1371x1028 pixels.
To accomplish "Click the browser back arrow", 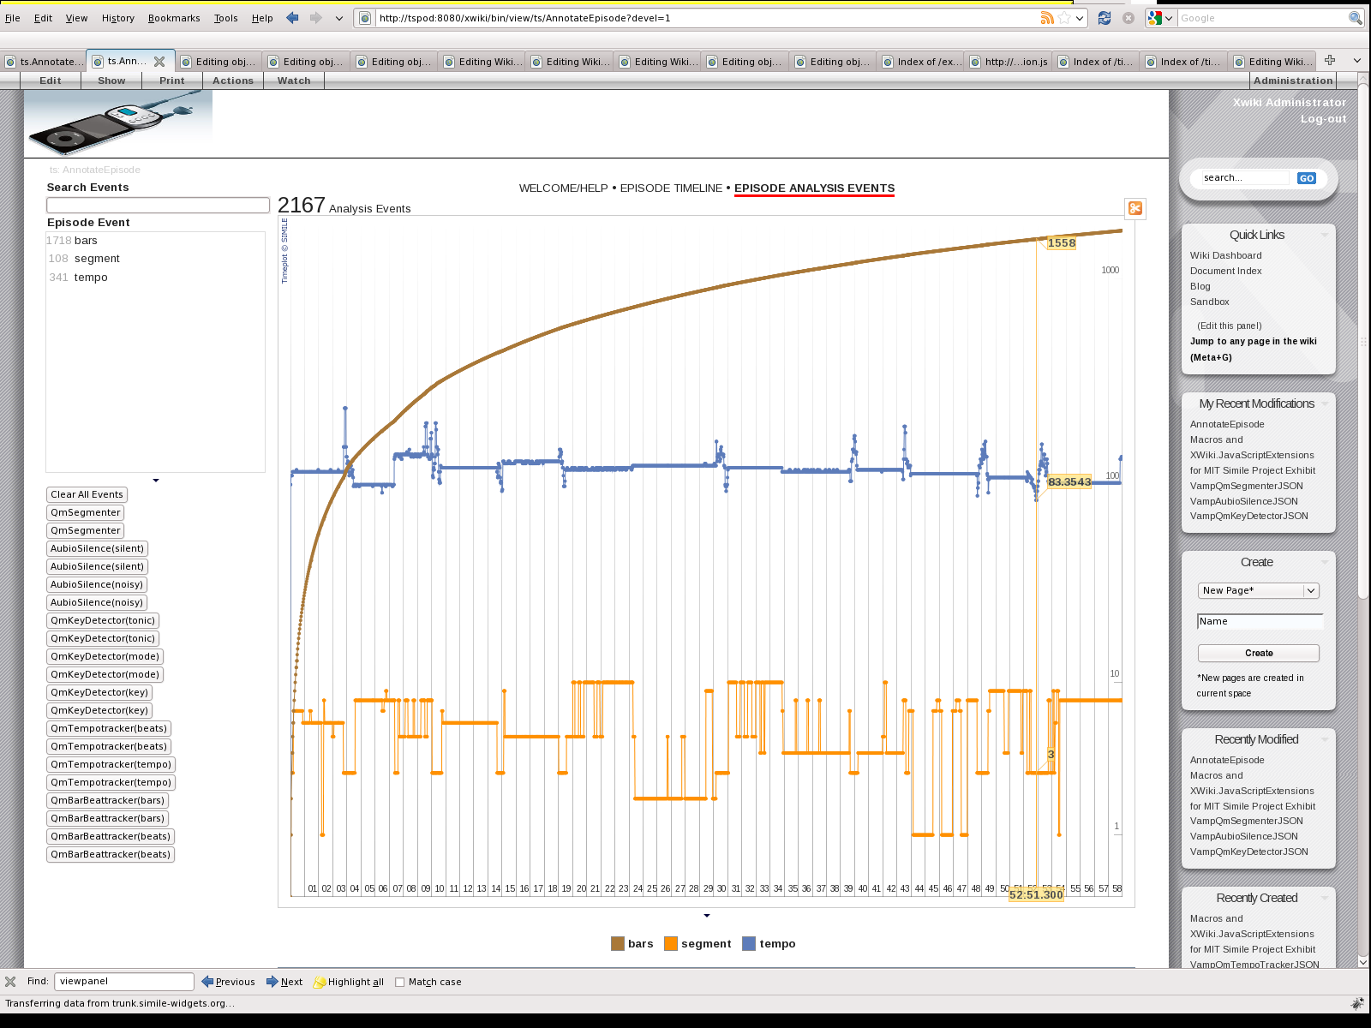I will tap(292, 18).
